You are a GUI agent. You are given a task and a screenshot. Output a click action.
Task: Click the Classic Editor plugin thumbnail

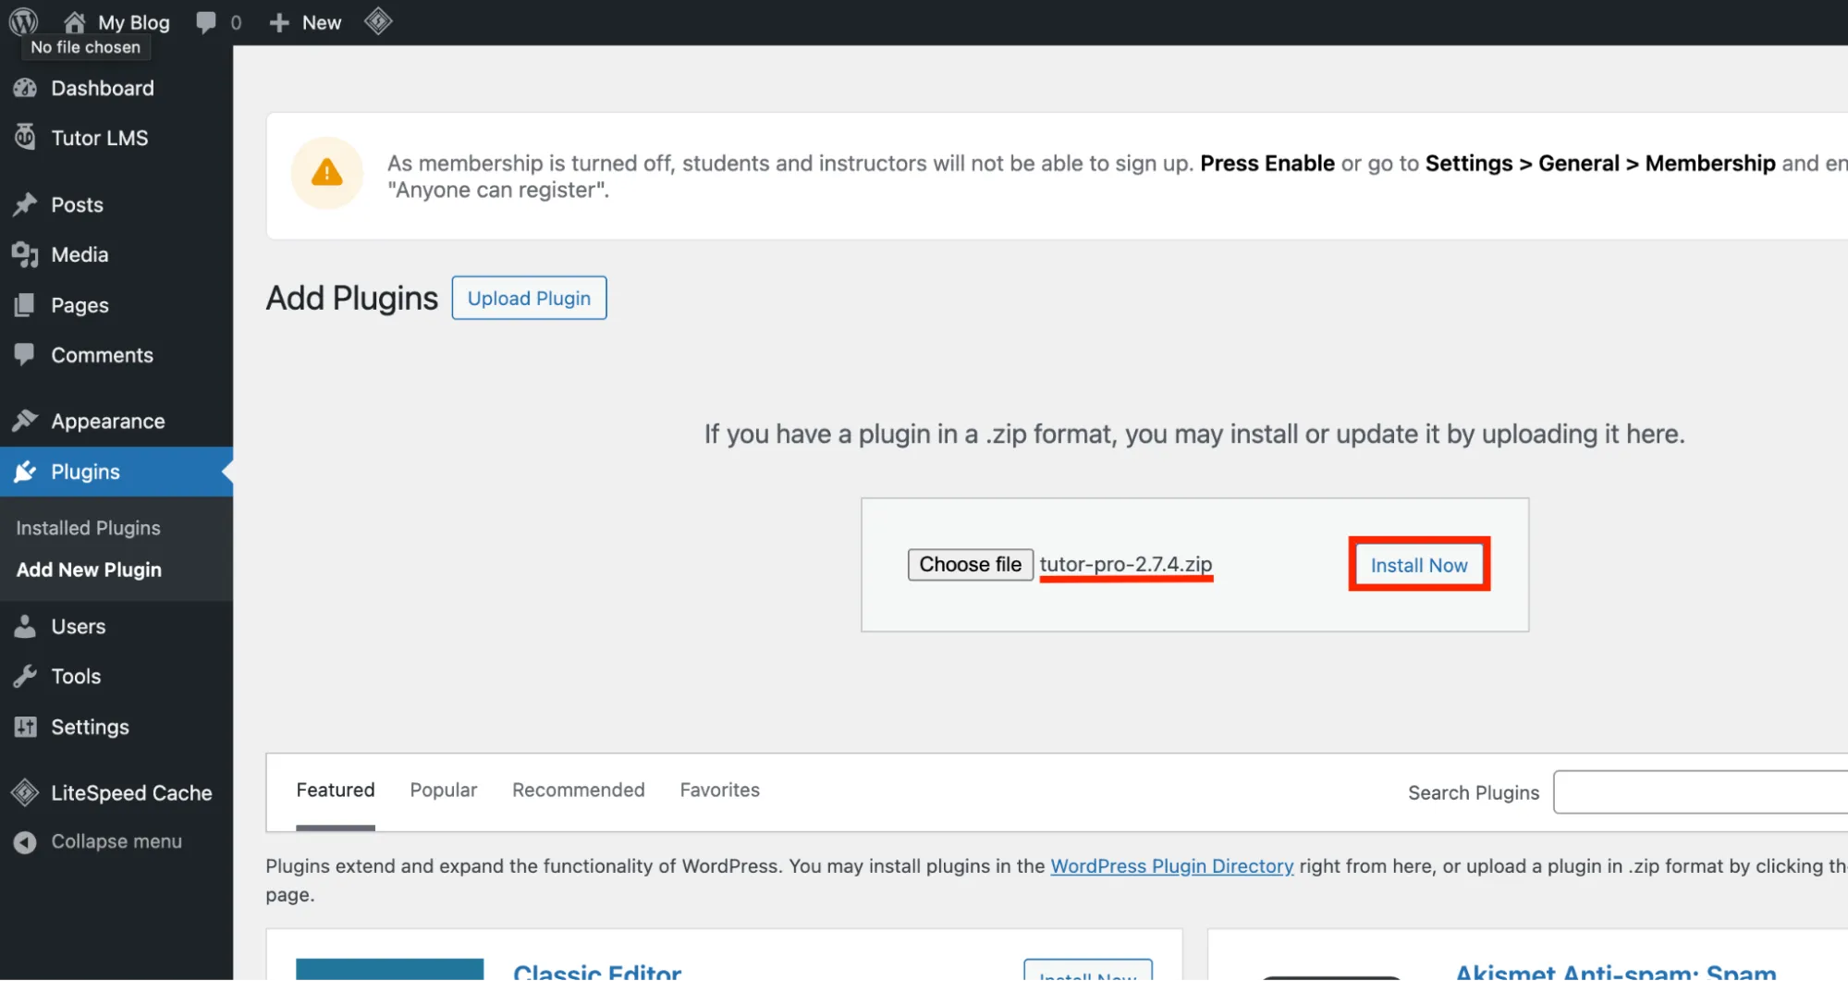[x=389, y=969]
